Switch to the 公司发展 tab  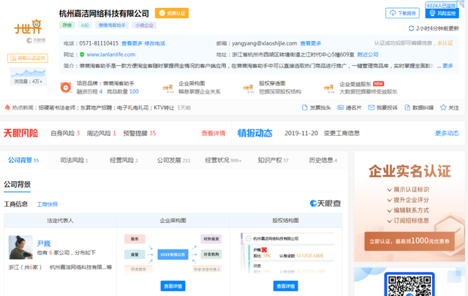[173, 160]
